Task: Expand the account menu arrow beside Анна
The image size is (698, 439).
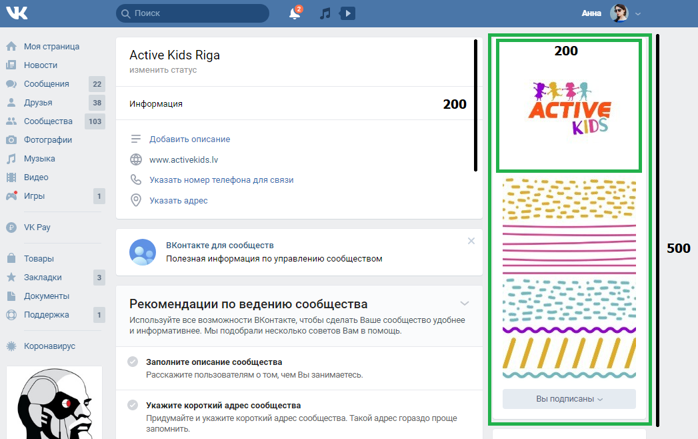Action: click(638, 14)
